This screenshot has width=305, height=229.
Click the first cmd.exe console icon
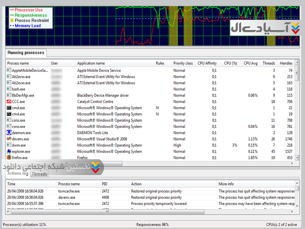[9, 108]
